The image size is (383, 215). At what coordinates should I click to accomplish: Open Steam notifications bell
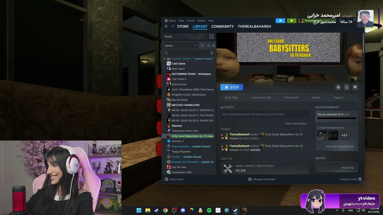click(291, 21)
